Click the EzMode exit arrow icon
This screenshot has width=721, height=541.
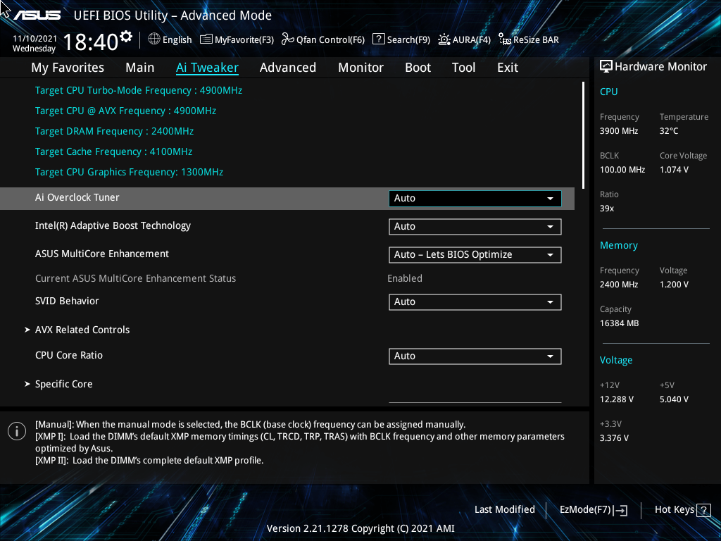click(x=620, y=510)
